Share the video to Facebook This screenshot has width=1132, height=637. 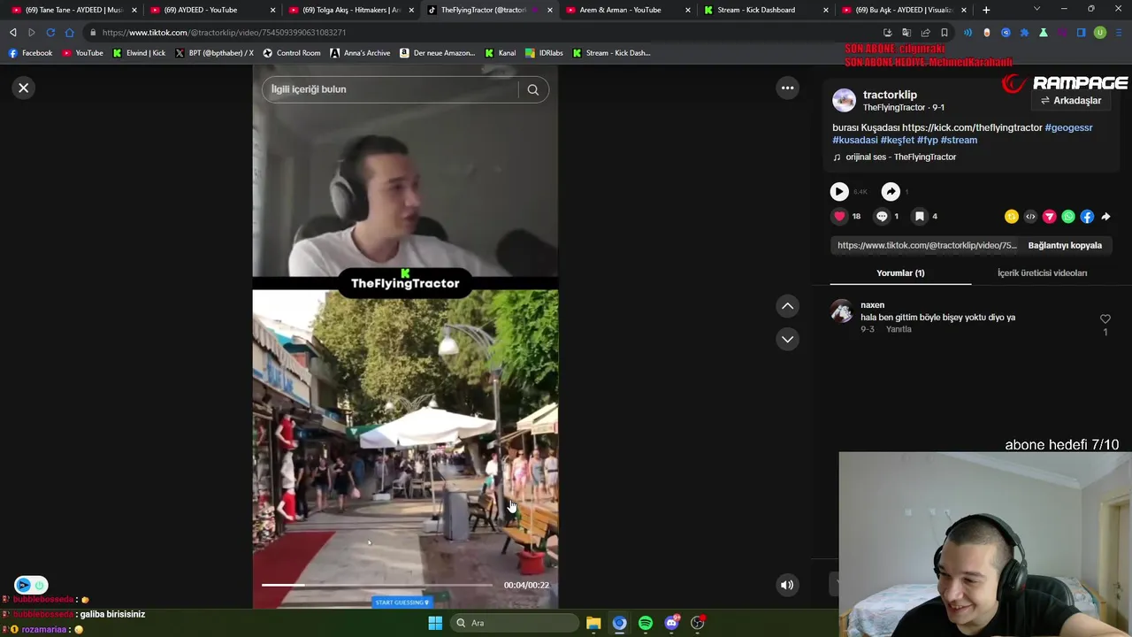click(x=1087, y=217)
